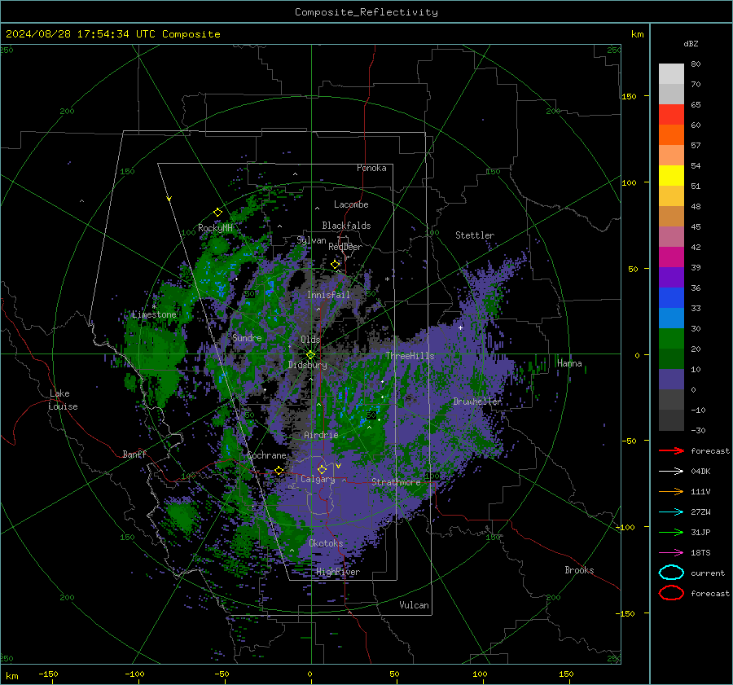
Task: Click the yellow diamond marker right of Cochrane
Action: [279, 470]
